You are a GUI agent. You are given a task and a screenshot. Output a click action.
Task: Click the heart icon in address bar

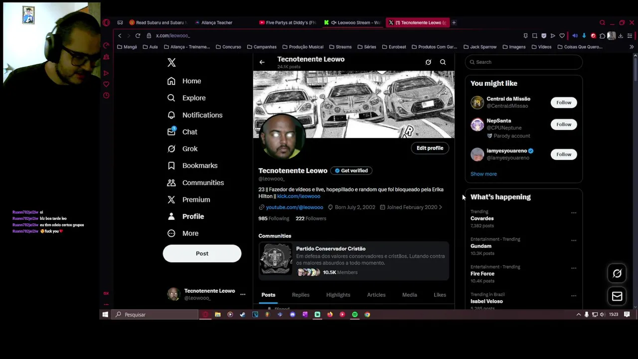[562, 35]
